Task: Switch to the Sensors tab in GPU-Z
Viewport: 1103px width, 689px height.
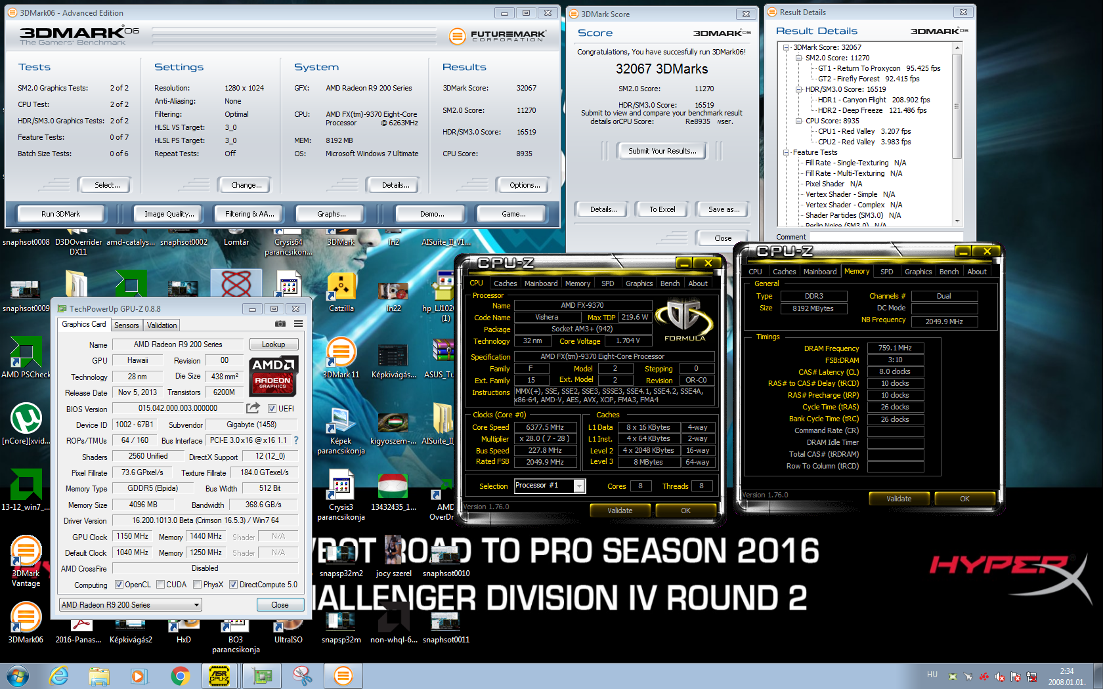Action: pyautogui.click(x=127, y=325)
